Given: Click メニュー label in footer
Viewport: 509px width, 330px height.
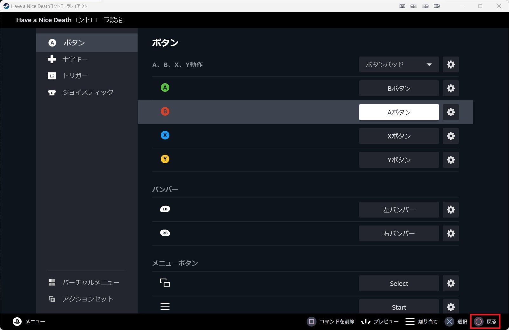Looking at the screenshot, I should [x=35, y=322].
